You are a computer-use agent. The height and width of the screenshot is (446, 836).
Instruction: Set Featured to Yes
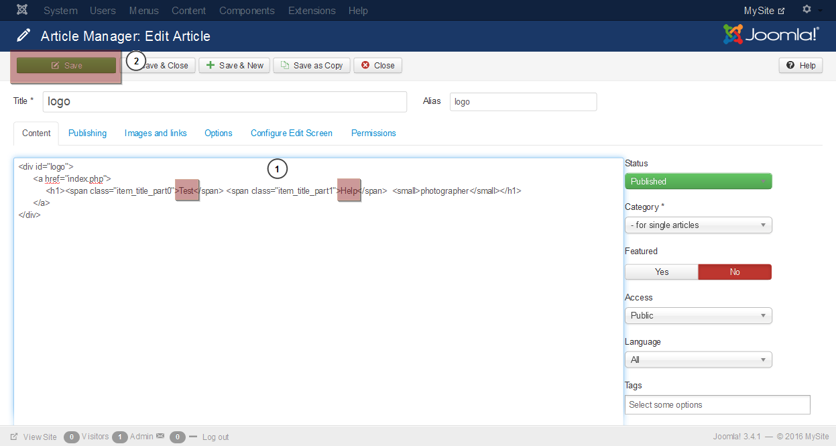tap(661, 272)
